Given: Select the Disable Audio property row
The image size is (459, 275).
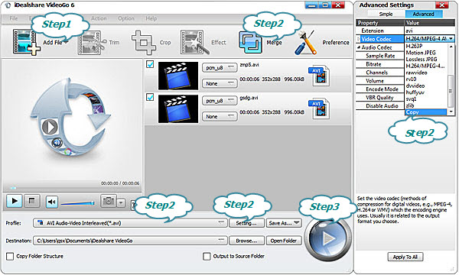Looking at the screenshot, I should coord(380,105).
